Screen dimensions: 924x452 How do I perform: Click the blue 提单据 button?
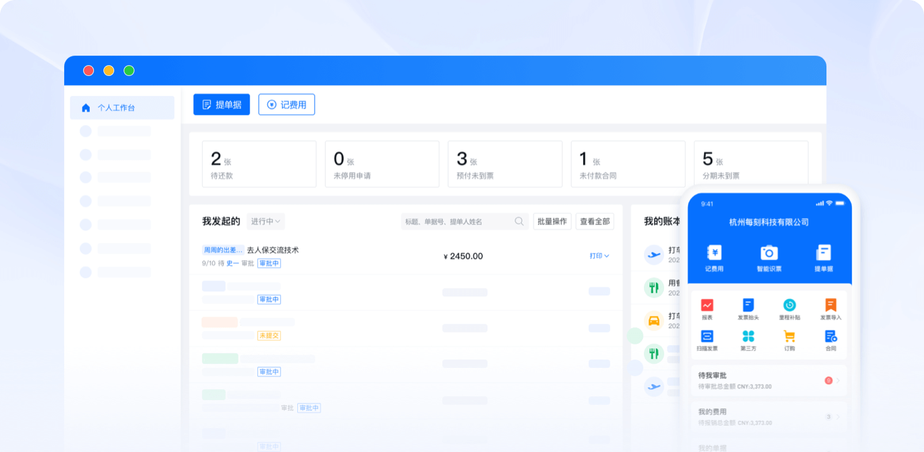click(222, 104)
